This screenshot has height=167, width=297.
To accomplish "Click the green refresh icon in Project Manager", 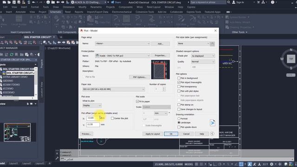I will tap(12, 55).
